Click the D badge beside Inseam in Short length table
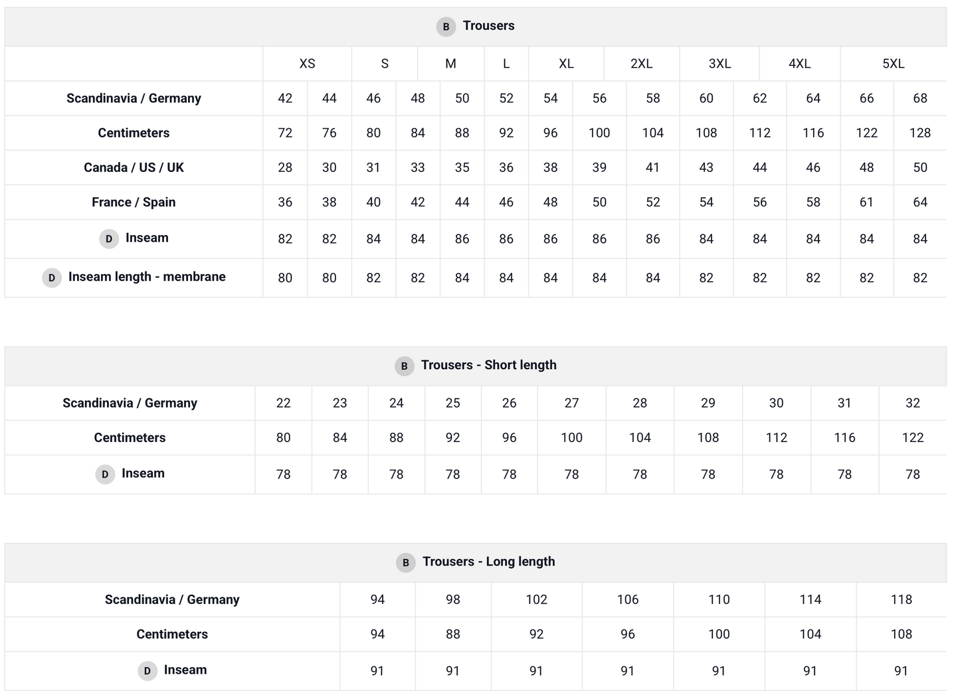The width and height of the screenshot is (960, 697). [x=105, y=474]
